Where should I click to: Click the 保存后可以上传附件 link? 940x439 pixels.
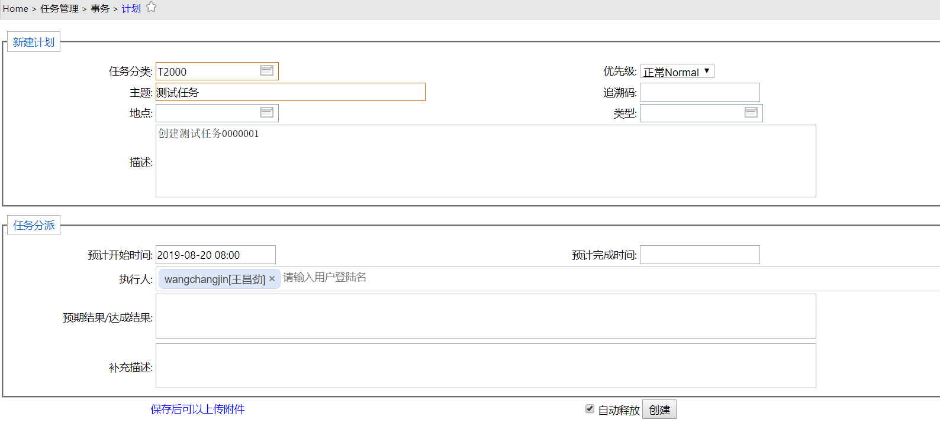click(x=198, y=409)
